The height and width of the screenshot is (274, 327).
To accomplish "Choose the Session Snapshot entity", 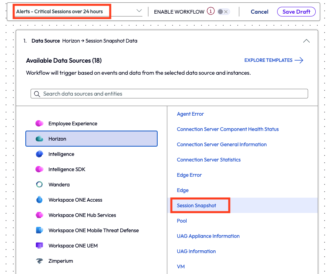I will [x=197, y=206].
